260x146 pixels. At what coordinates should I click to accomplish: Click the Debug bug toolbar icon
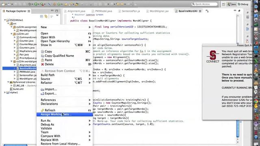click(x=30, y=4)
